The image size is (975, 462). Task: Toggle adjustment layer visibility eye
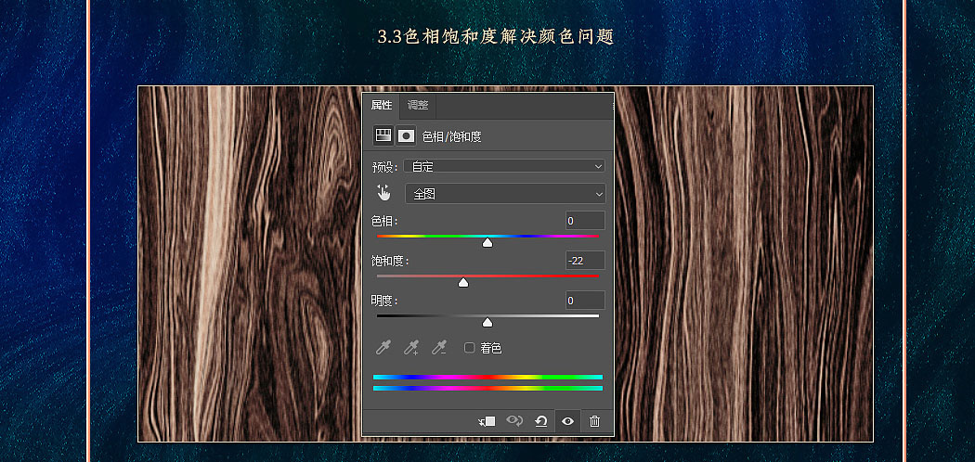pos(567,421)
